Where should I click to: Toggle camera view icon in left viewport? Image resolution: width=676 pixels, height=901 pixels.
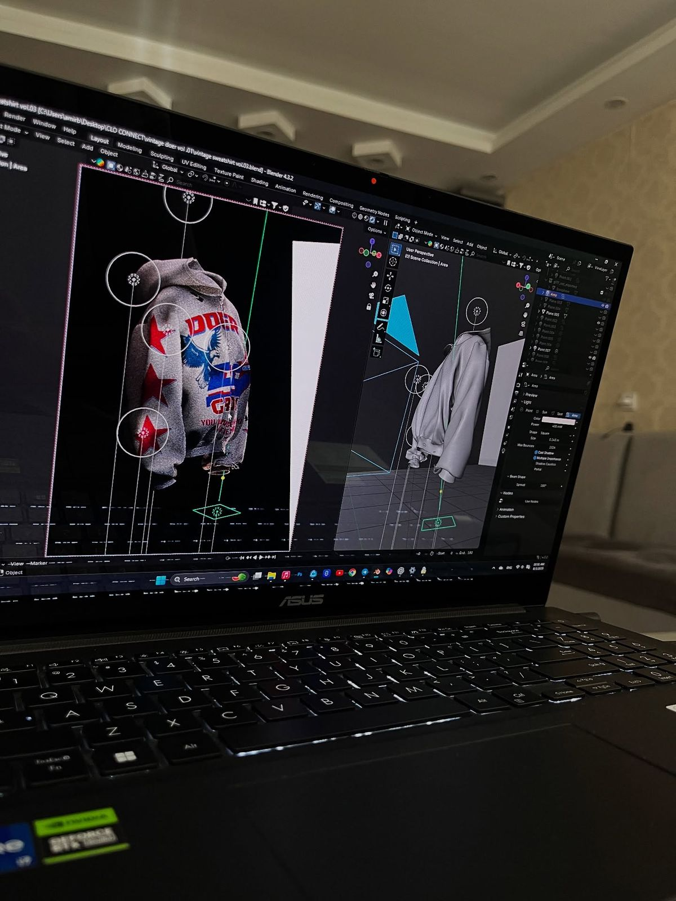372,296
